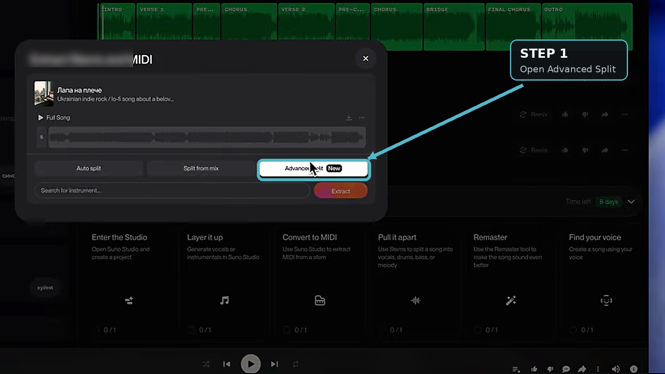Viewport: 665px width, 374px height.
Task: Open the Layer it up card
Action: 224,283
